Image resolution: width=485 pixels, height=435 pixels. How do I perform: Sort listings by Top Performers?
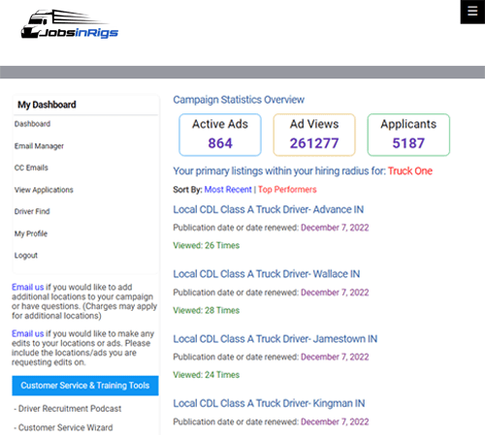click(287, 190)
